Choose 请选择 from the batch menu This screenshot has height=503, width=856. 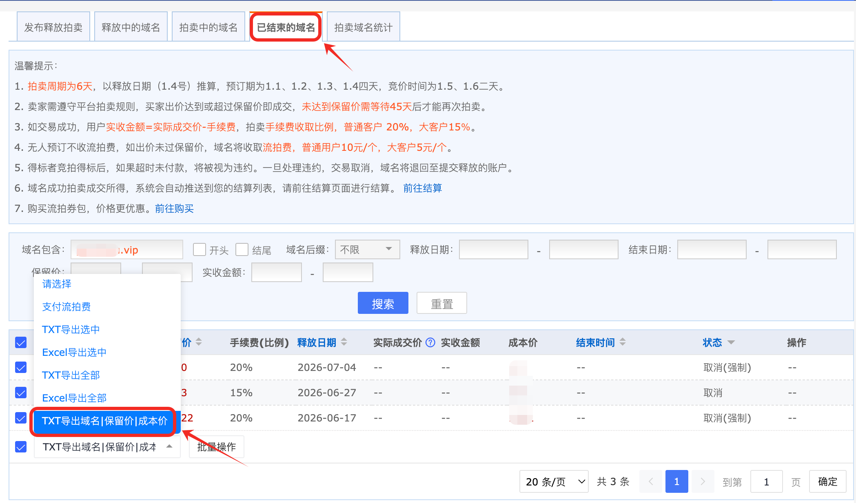107,284
